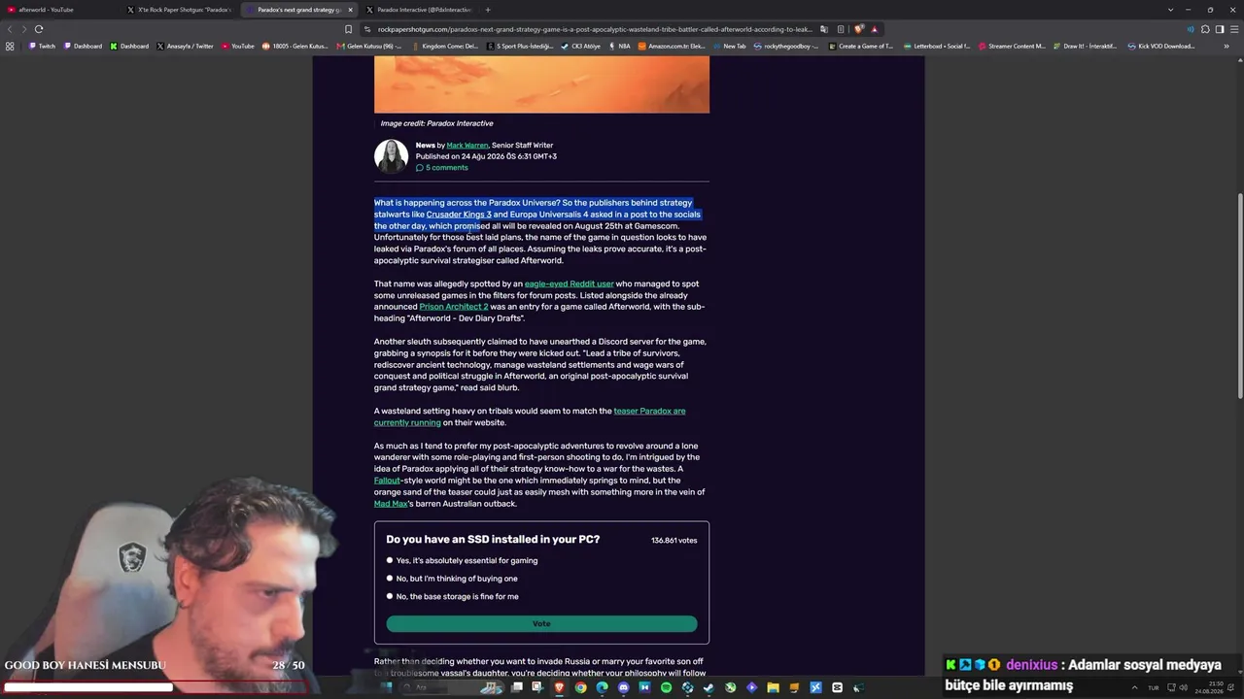The image size is (1244, 699).
Task: Toggle the browser sidebar panel icon
Action: [x=1220, y=29]
